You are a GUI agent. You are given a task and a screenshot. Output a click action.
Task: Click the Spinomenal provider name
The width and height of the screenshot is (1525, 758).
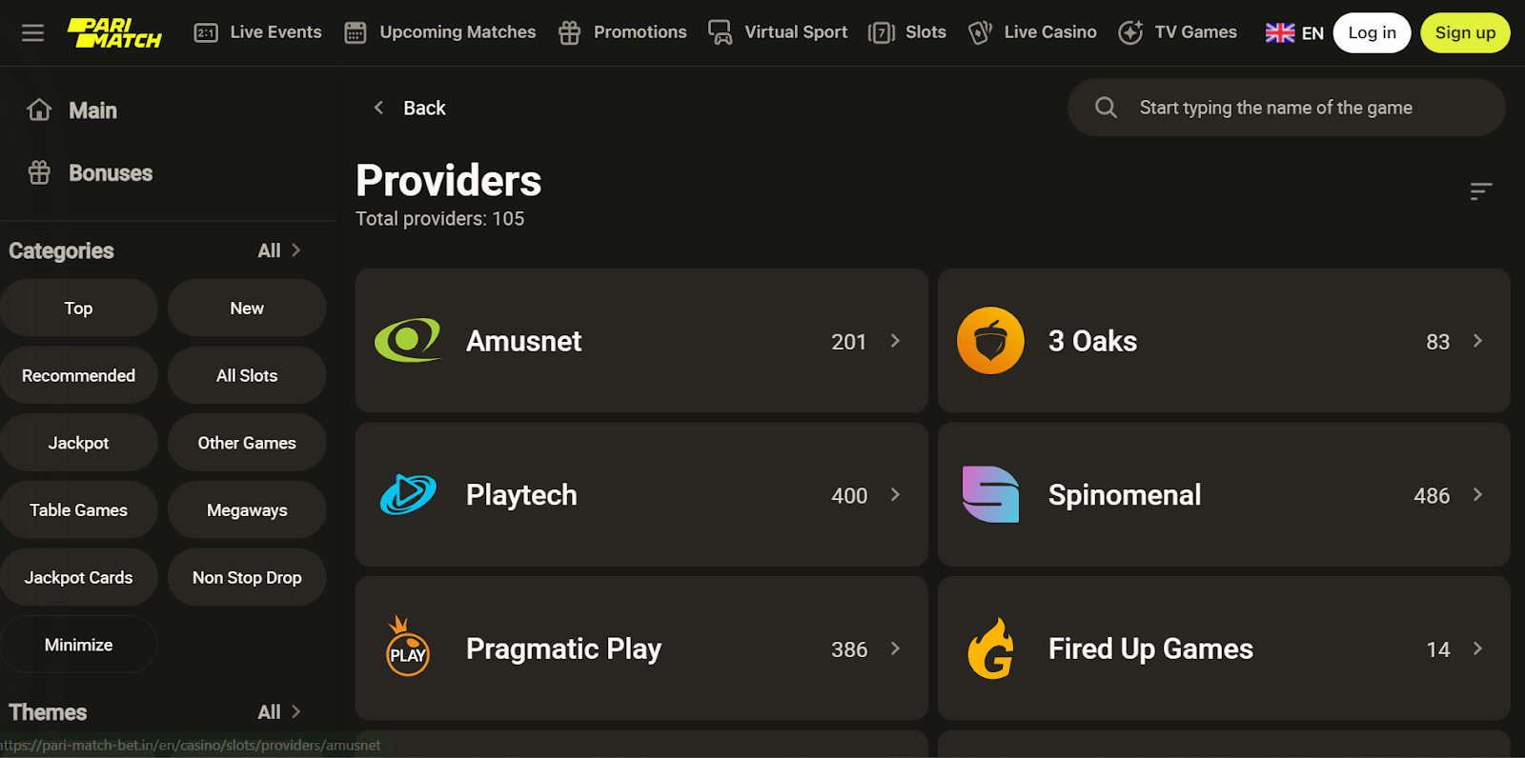tap(1125, 495)
